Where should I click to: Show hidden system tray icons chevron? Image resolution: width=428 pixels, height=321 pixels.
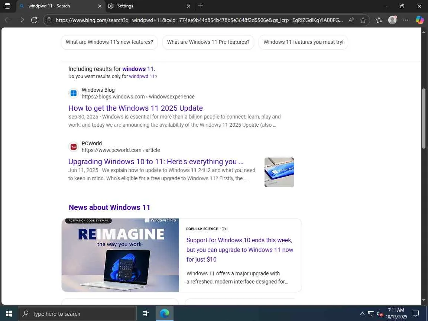click(x=362, y=314)
